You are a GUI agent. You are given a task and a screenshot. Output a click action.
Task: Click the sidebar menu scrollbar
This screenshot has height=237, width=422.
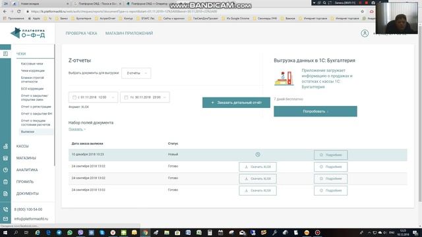(x=55, y=105)
